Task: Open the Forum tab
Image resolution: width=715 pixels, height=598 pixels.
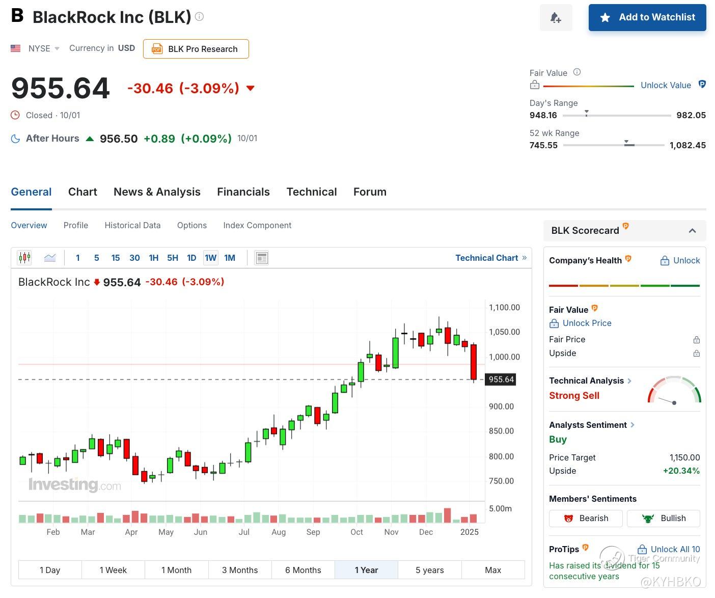Action: click(370, 192)
